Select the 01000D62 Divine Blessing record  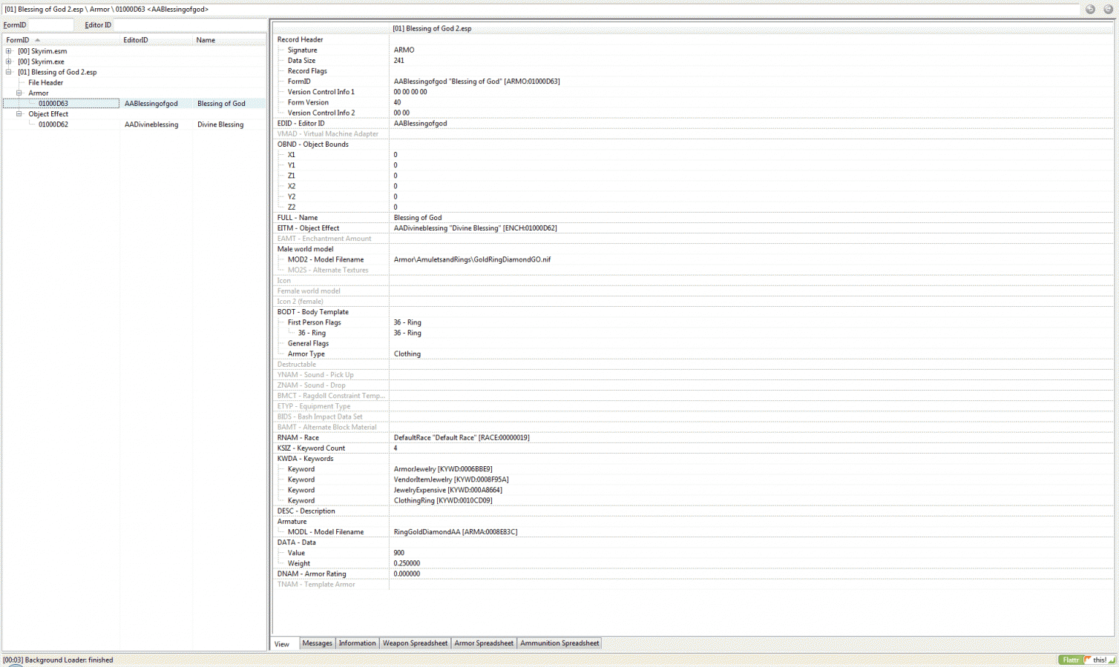click(53, 125)
